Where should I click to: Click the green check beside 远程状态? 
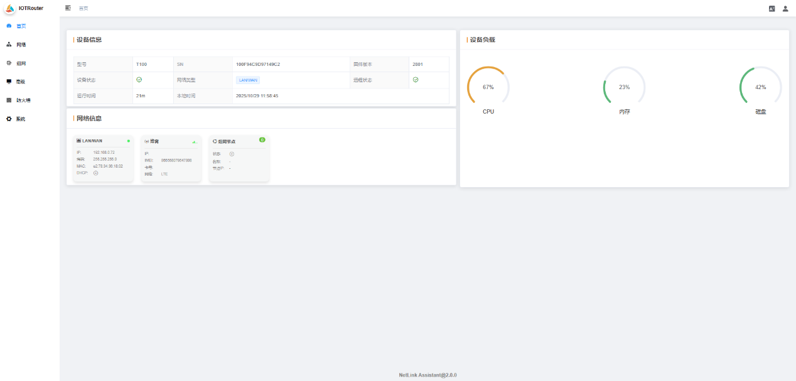coord(416,80)
